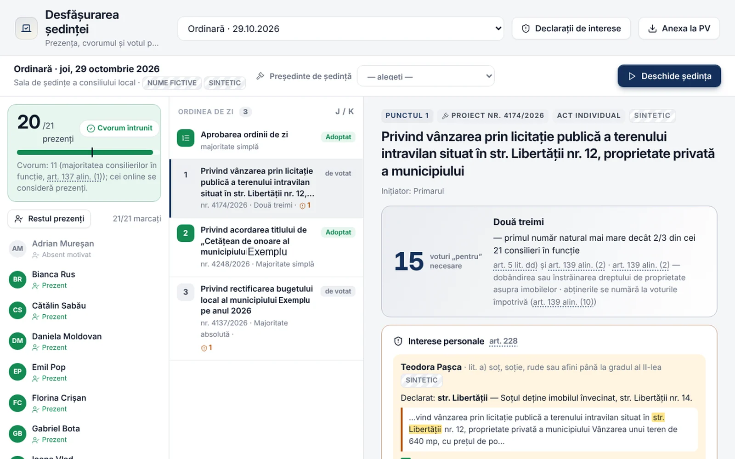Follow art. 139 alin. (10) reference
Viewport: 735px width, 459px height.
[x=564, y=302]
